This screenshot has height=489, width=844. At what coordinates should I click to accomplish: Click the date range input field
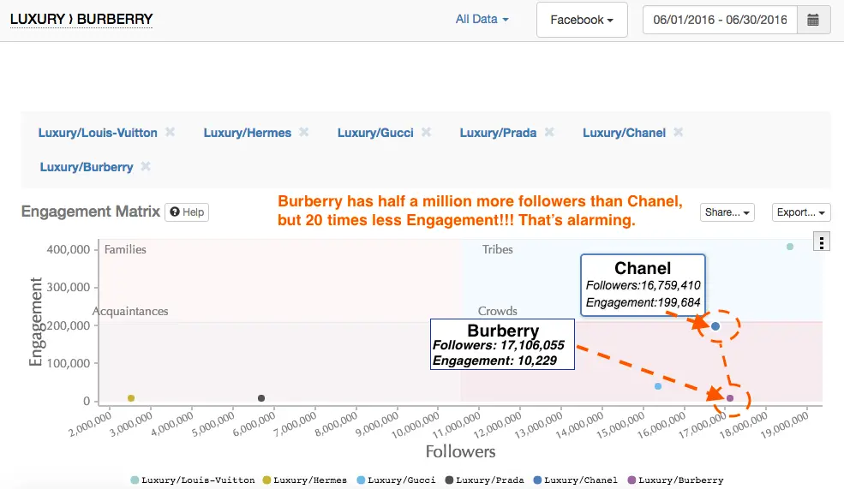(720, 20)
